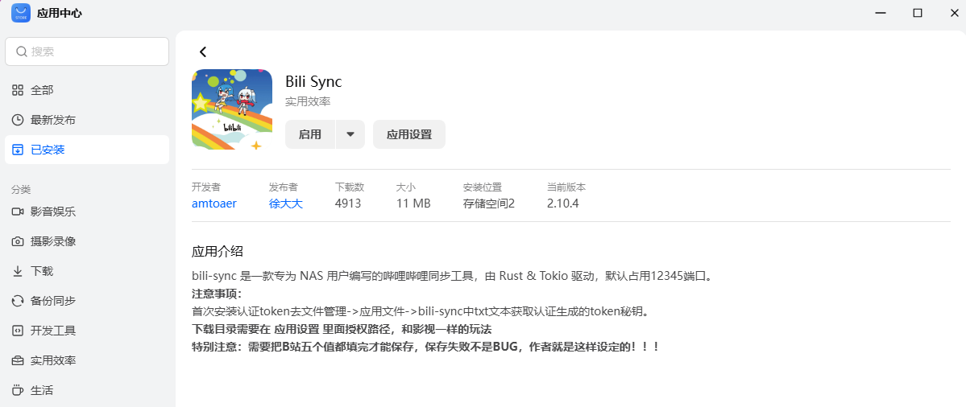Go back using the left chevron arrow

[x=203, y=52]
